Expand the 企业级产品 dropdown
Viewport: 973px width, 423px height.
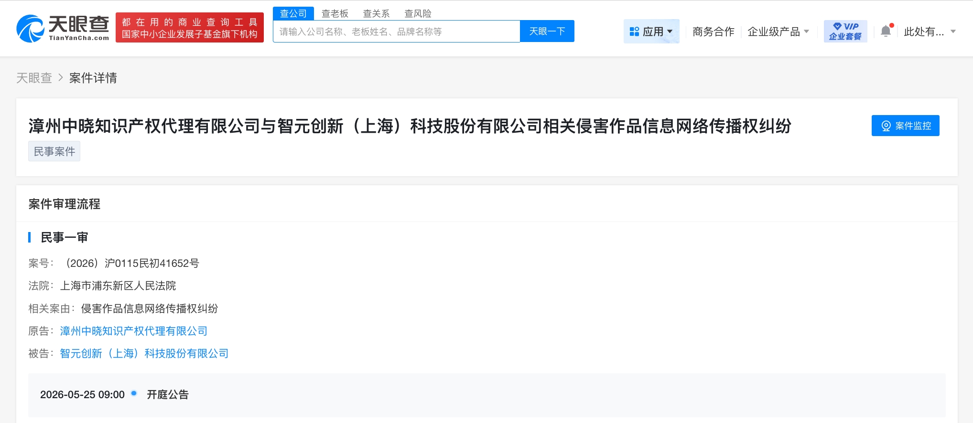(778, 32)
